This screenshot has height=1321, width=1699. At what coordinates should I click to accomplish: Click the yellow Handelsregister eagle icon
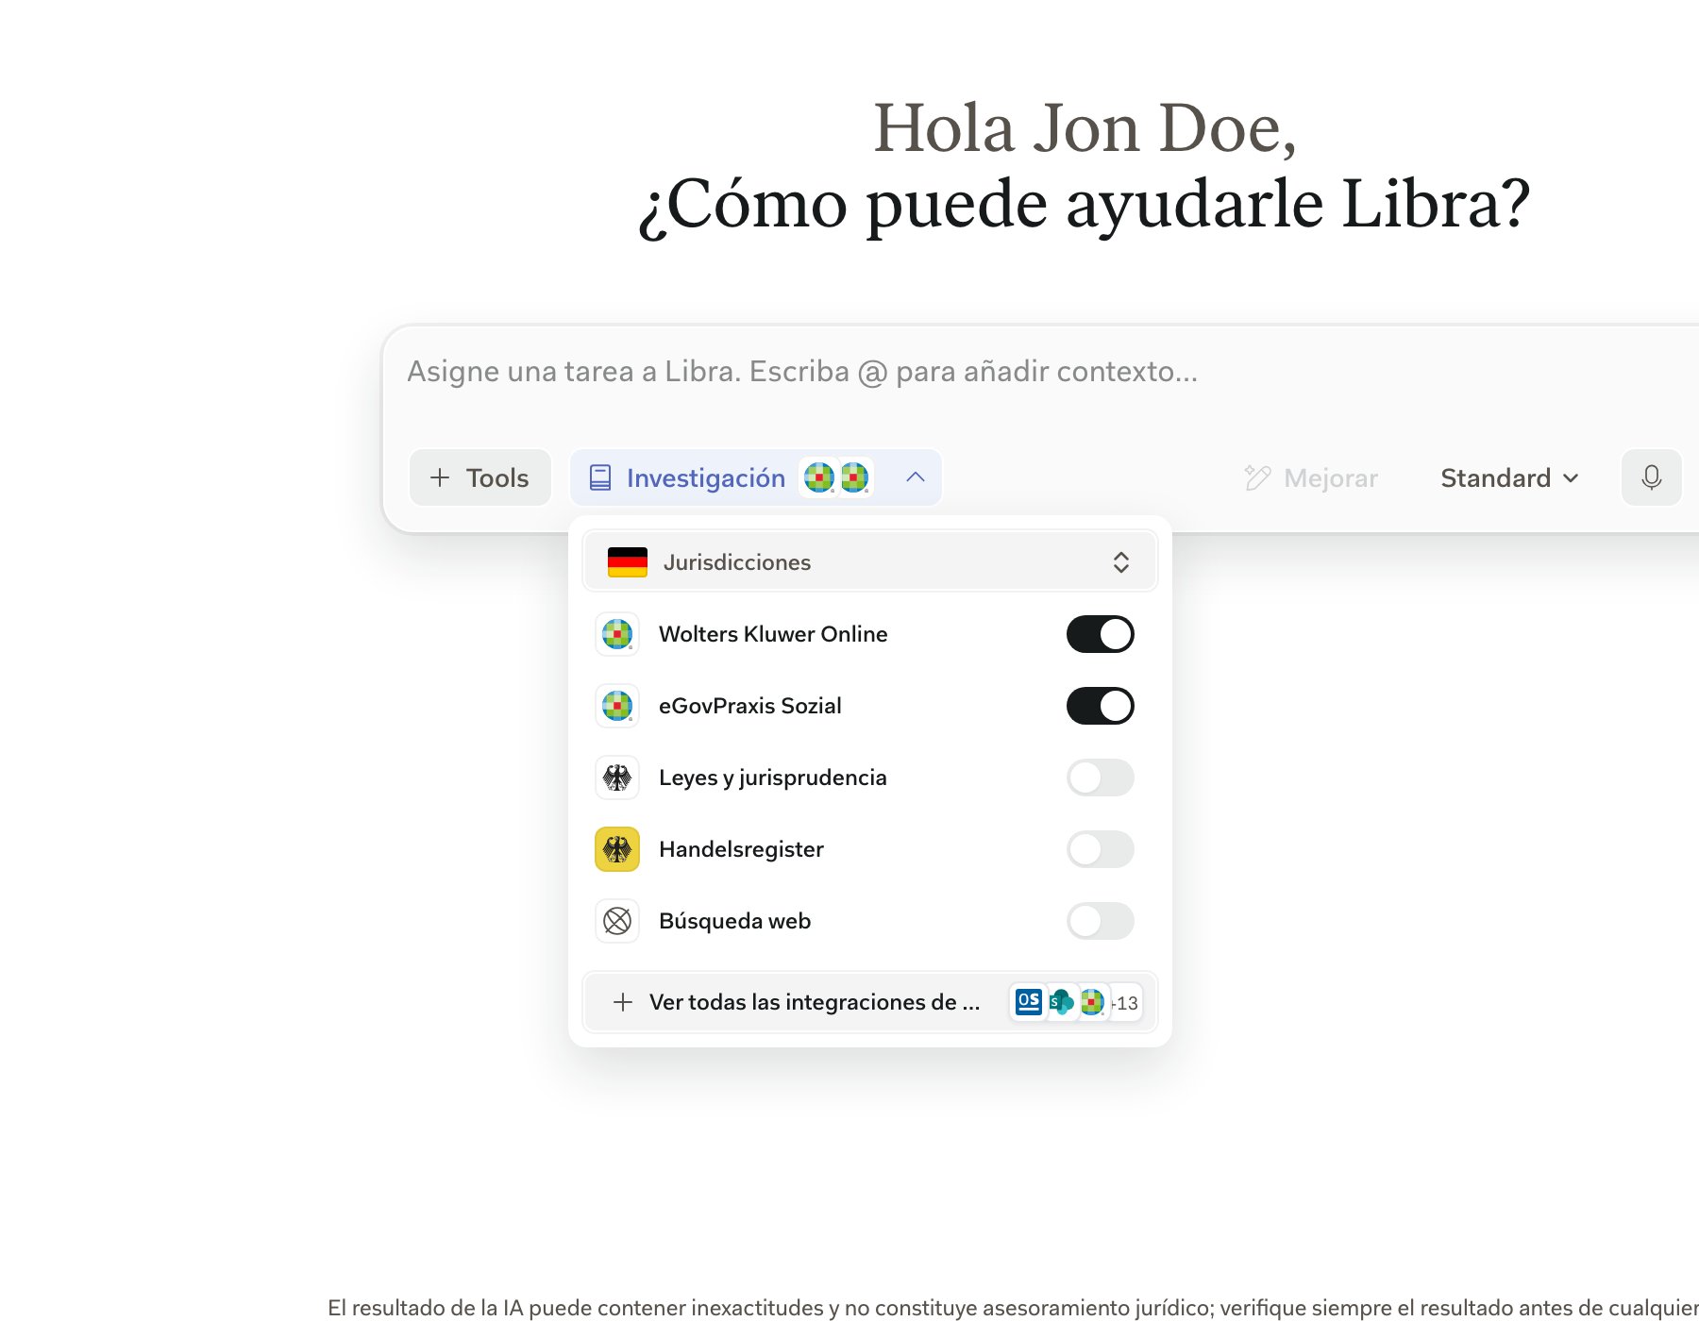(617, 849)
